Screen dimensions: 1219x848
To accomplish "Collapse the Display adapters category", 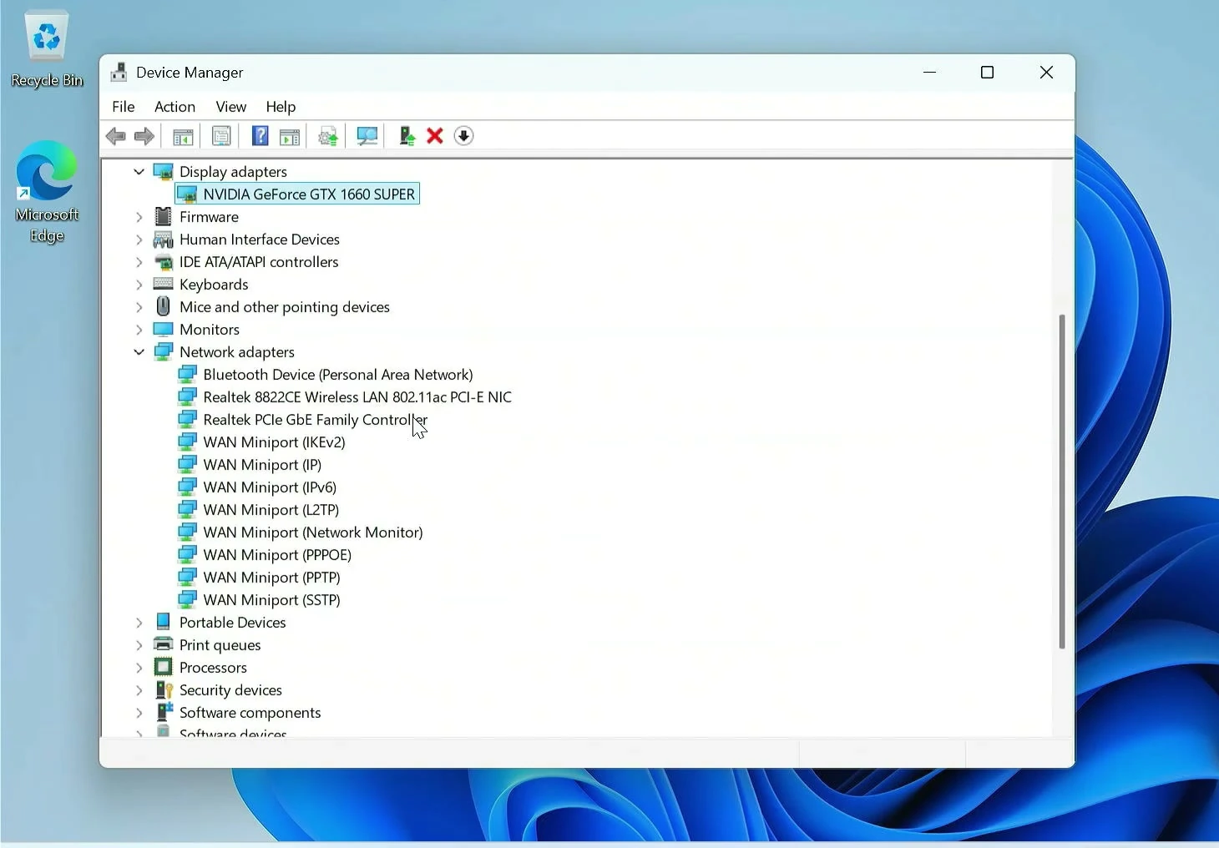I will coord(139,172).
